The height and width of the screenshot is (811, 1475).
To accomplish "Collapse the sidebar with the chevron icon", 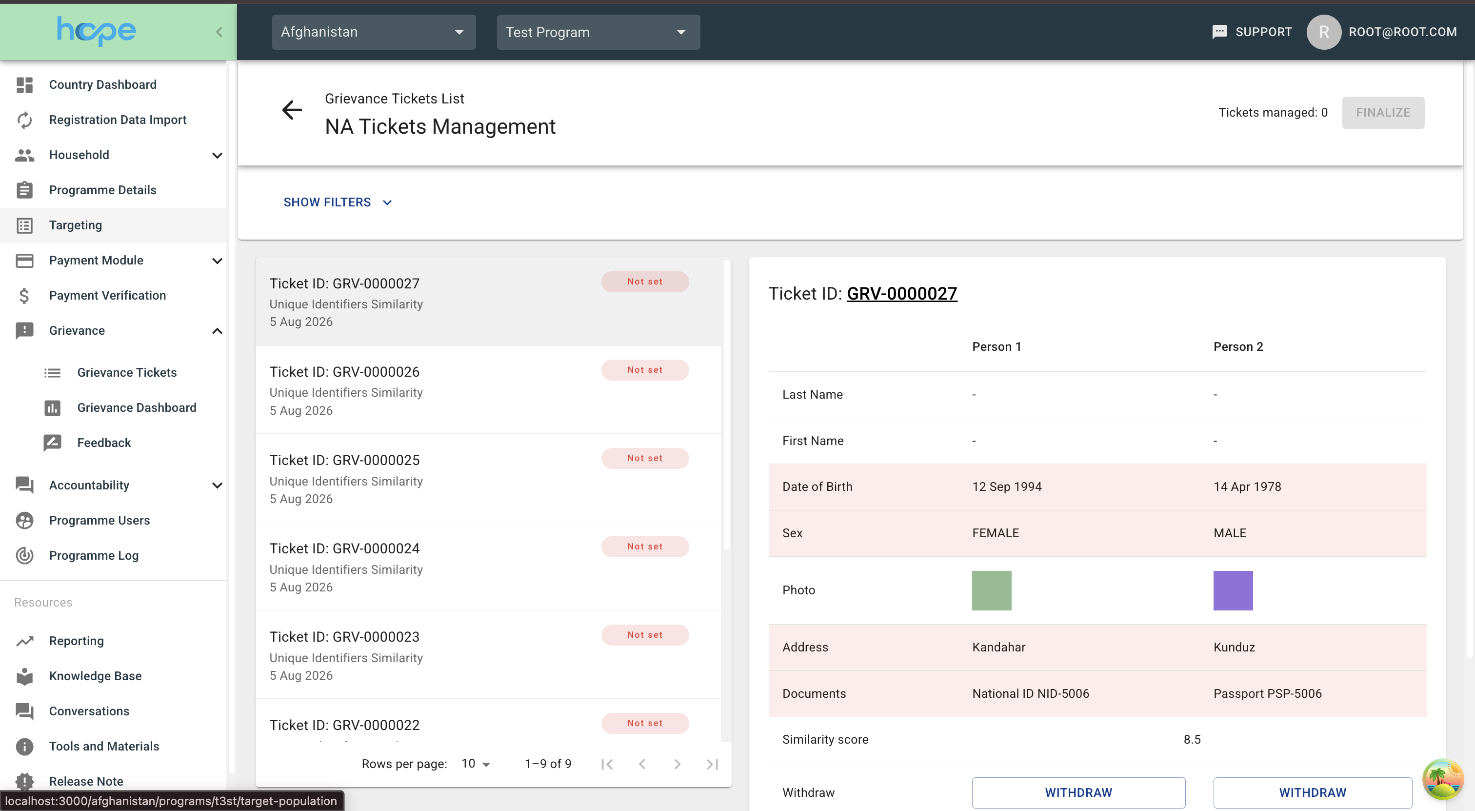I will 219,32.
